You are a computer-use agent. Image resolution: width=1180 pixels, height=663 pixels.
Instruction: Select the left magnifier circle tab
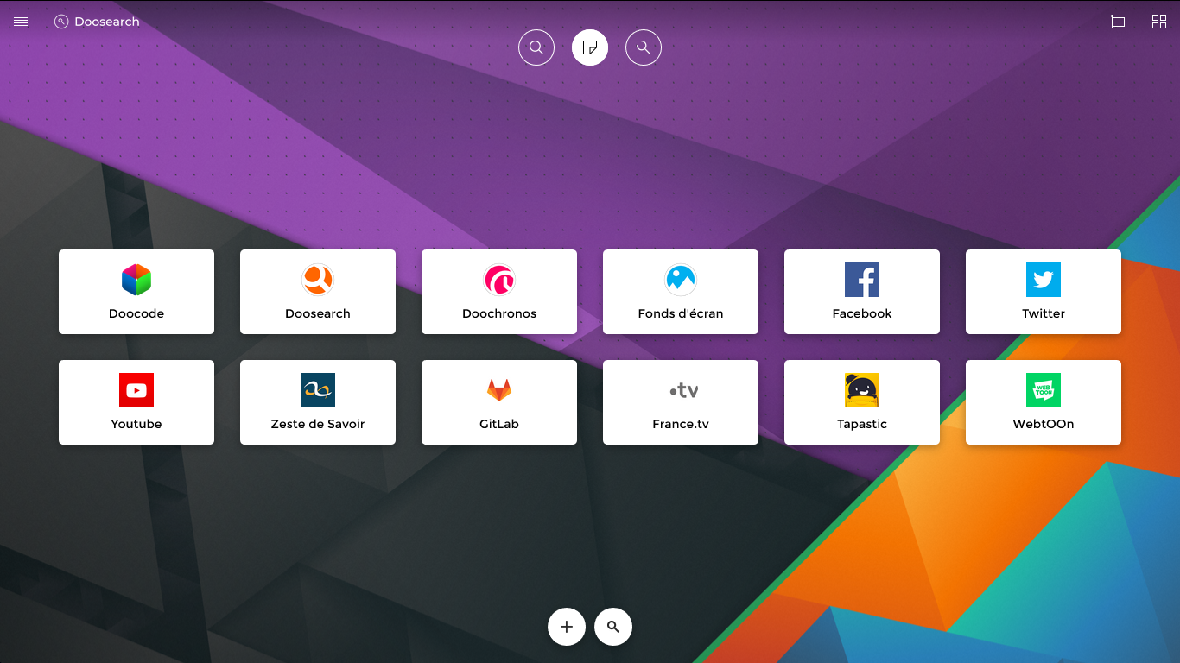(x=536, y=47)
